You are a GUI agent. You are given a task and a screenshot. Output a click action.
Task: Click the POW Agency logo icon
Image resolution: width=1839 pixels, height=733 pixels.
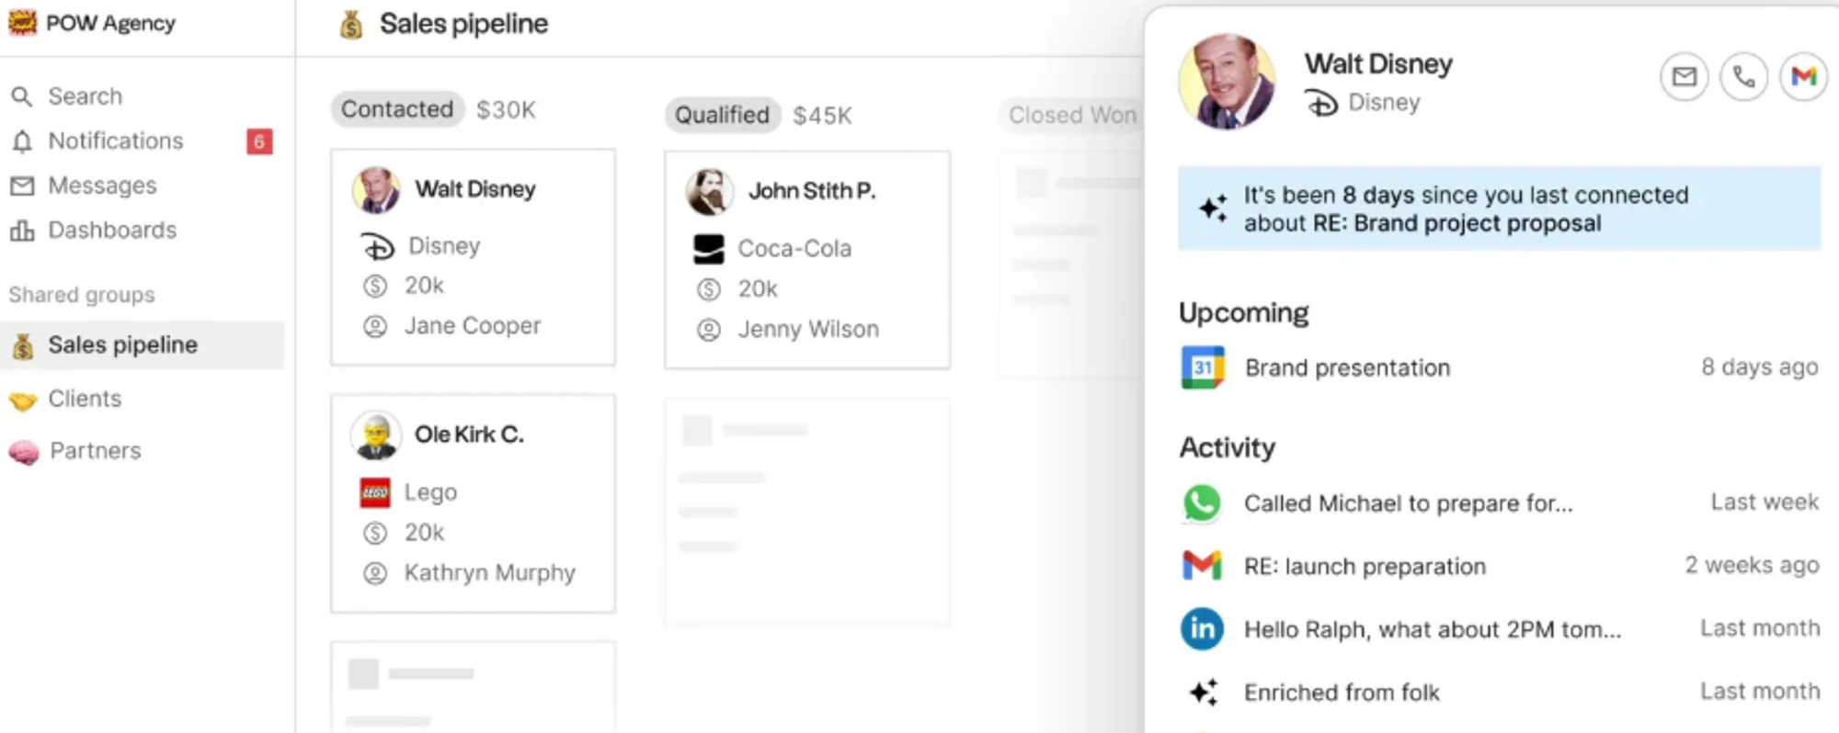(x=22, y=23)
